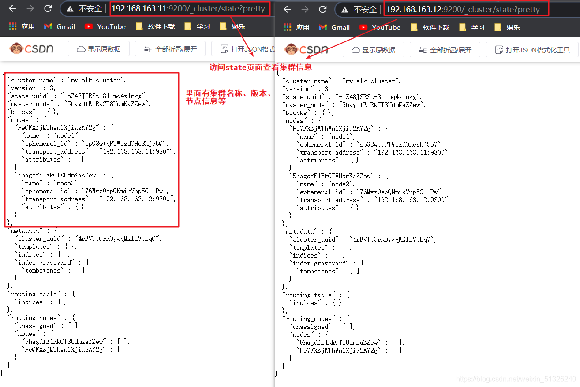This screenshot has width=580, height=387.
Task: Click transport_address 192.168.163.12:9300 in left JSON
Action: pyautogui.click(x=99, y=199)
